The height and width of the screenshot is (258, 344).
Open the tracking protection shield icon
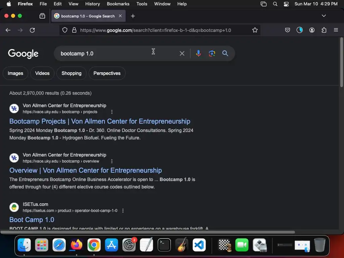(x=65, y=30)
